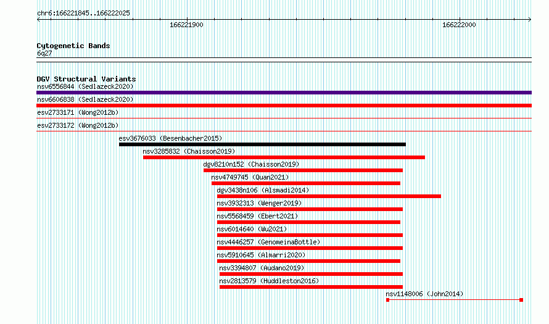Click the red nsv6014640 variant bar

tap(310, 235)
